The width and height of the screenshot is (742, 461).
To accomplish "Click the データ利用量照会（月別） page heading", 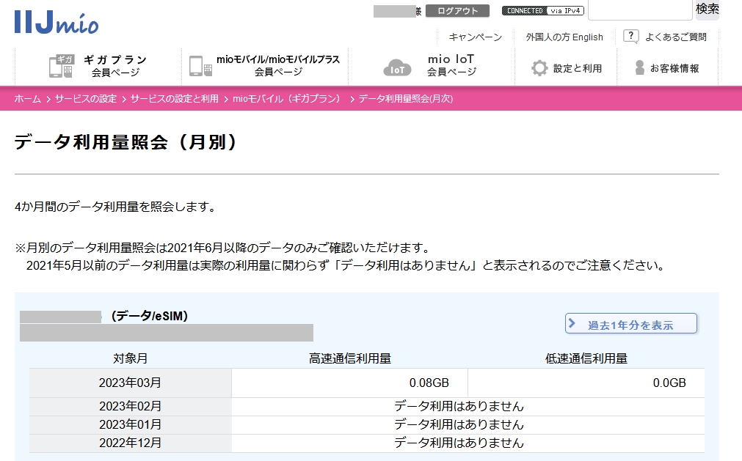I will point(126,142).
